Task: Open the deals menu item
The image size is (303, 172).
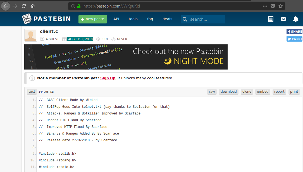Action: pyautogui.click(x=167, y=19)
